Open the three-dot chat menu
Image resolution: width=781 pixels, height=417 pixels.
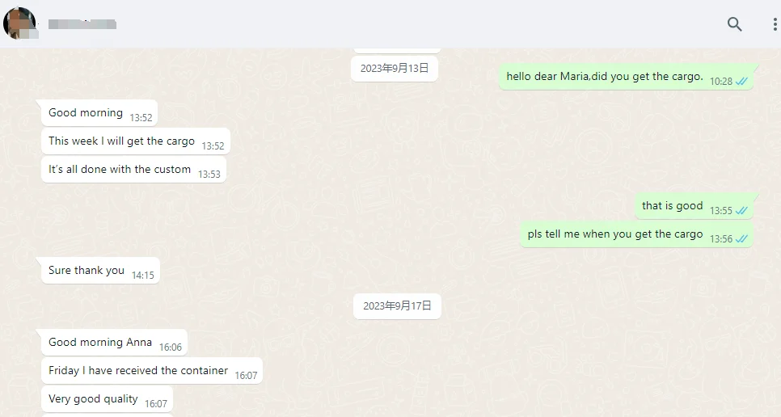pyautogui.click(x=775, y=24)
